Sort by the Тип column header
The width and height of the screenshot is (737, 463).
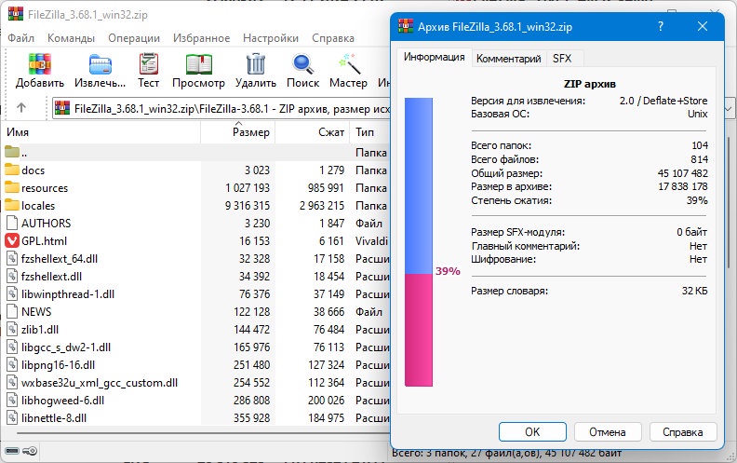pos(370,132)
